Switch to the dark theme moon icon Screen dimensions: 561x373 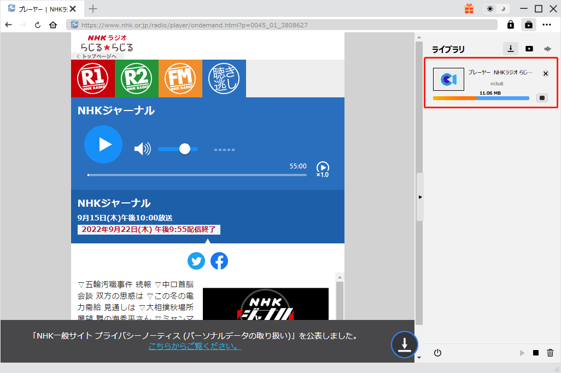click(502, 9)
